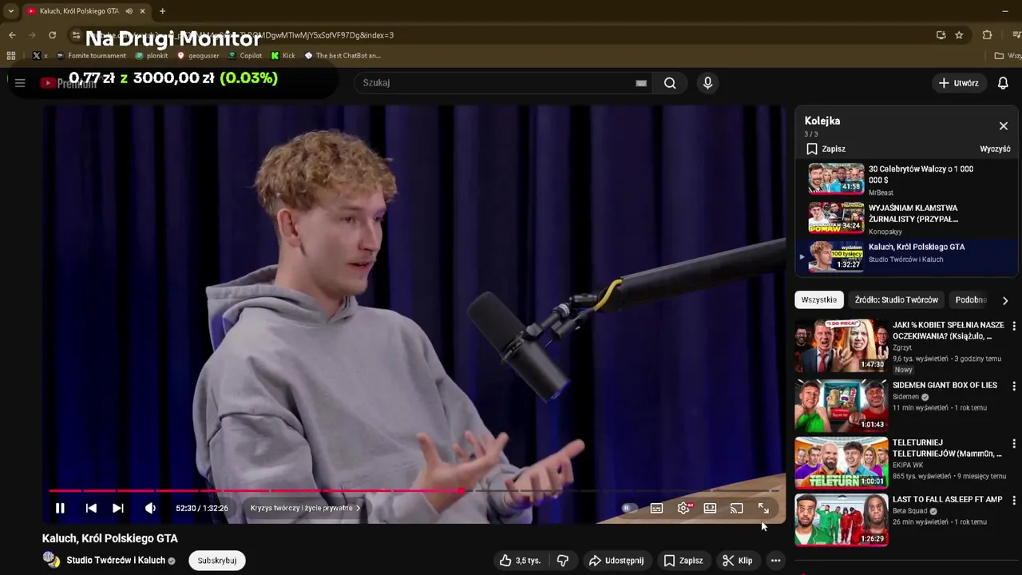Save the queue with Zapisz

(826, 149)
